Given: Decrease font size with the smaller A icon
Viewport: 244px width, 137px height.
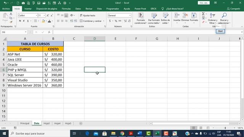Looking at the screenshot, I should tap(52, 15).
